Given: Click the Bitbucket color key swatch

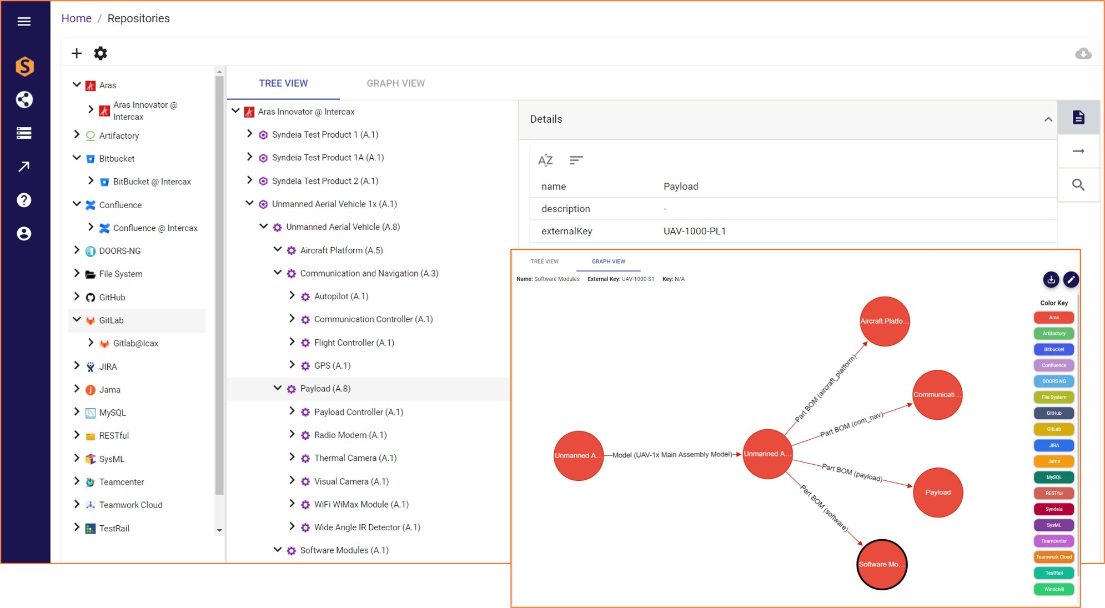Looking at the screenshot, I should [1053, 349].
